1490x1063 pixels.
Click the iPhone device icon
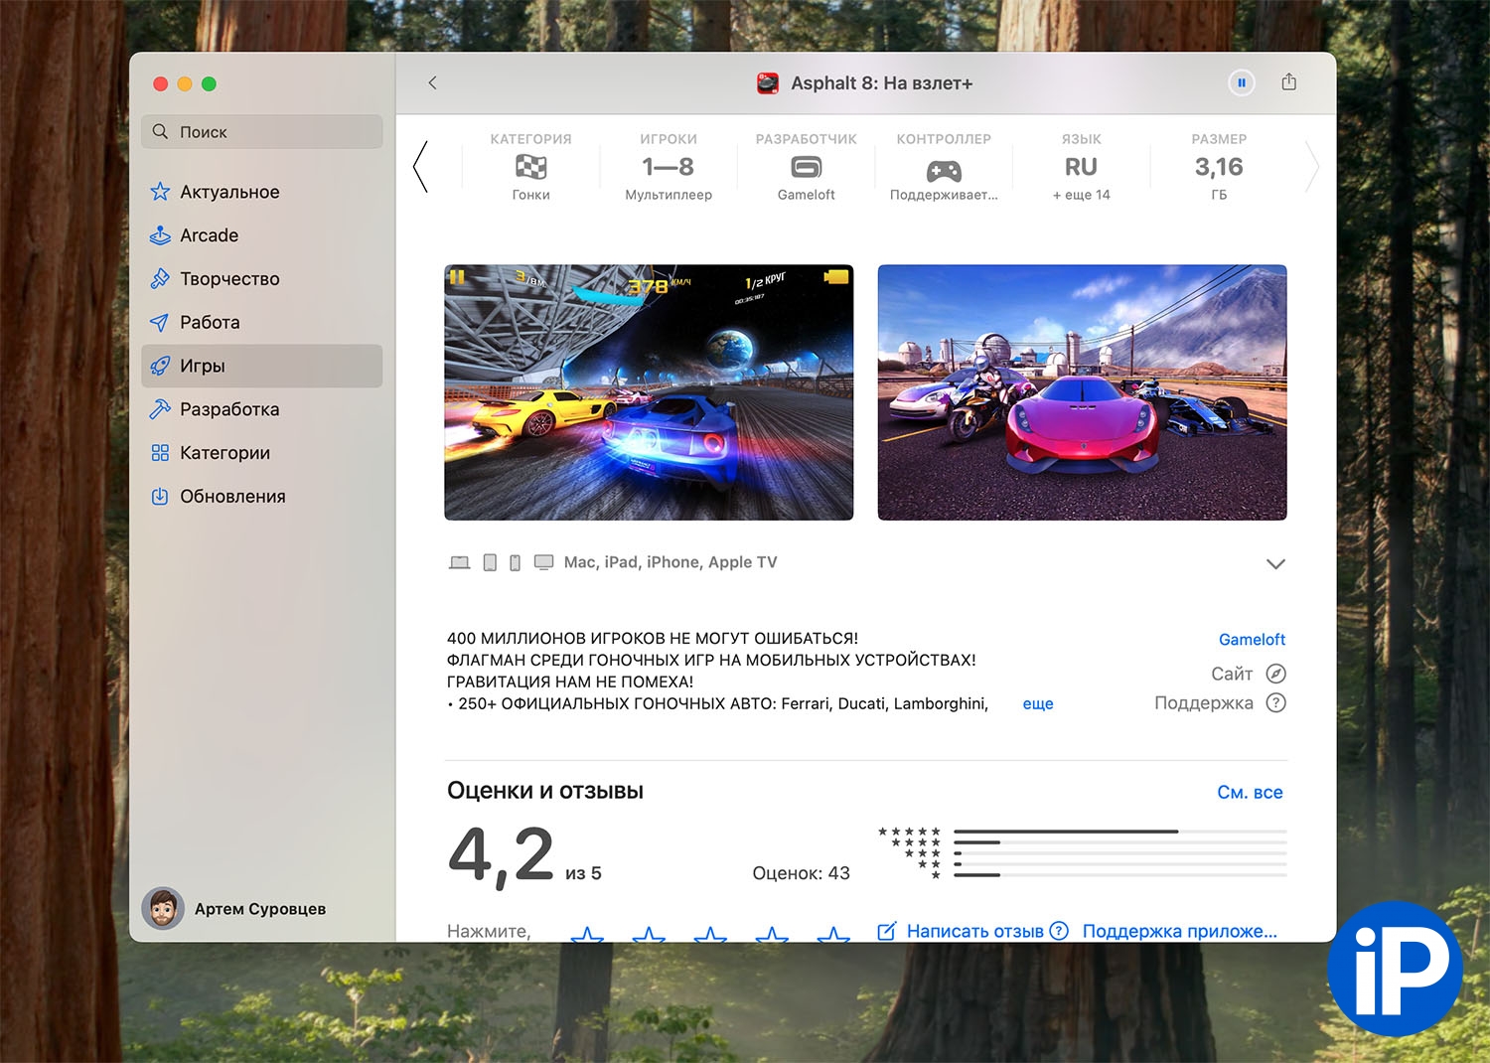515,563
